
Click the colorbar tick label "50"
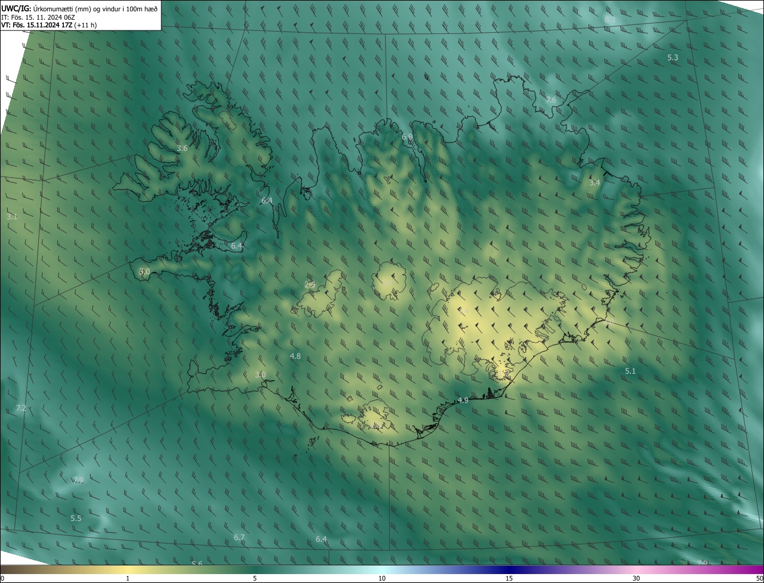[759, 579]
